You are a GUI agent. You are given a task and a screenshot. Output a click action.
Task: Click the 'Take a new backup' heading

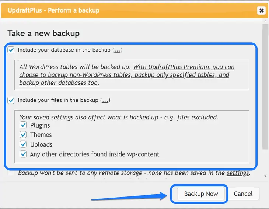[x=43, y=34]
